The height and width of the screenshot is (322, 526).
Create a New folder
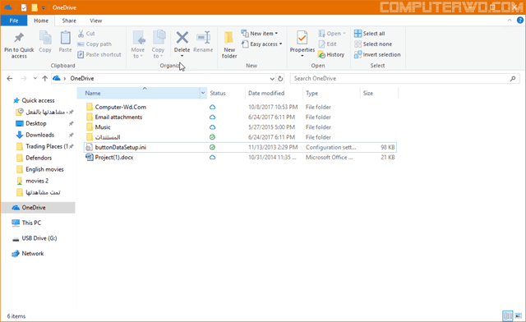229,44
